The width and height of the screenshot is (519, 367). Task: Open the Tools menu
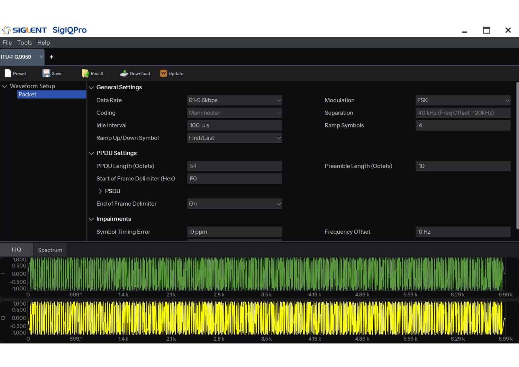pos(25,43)
